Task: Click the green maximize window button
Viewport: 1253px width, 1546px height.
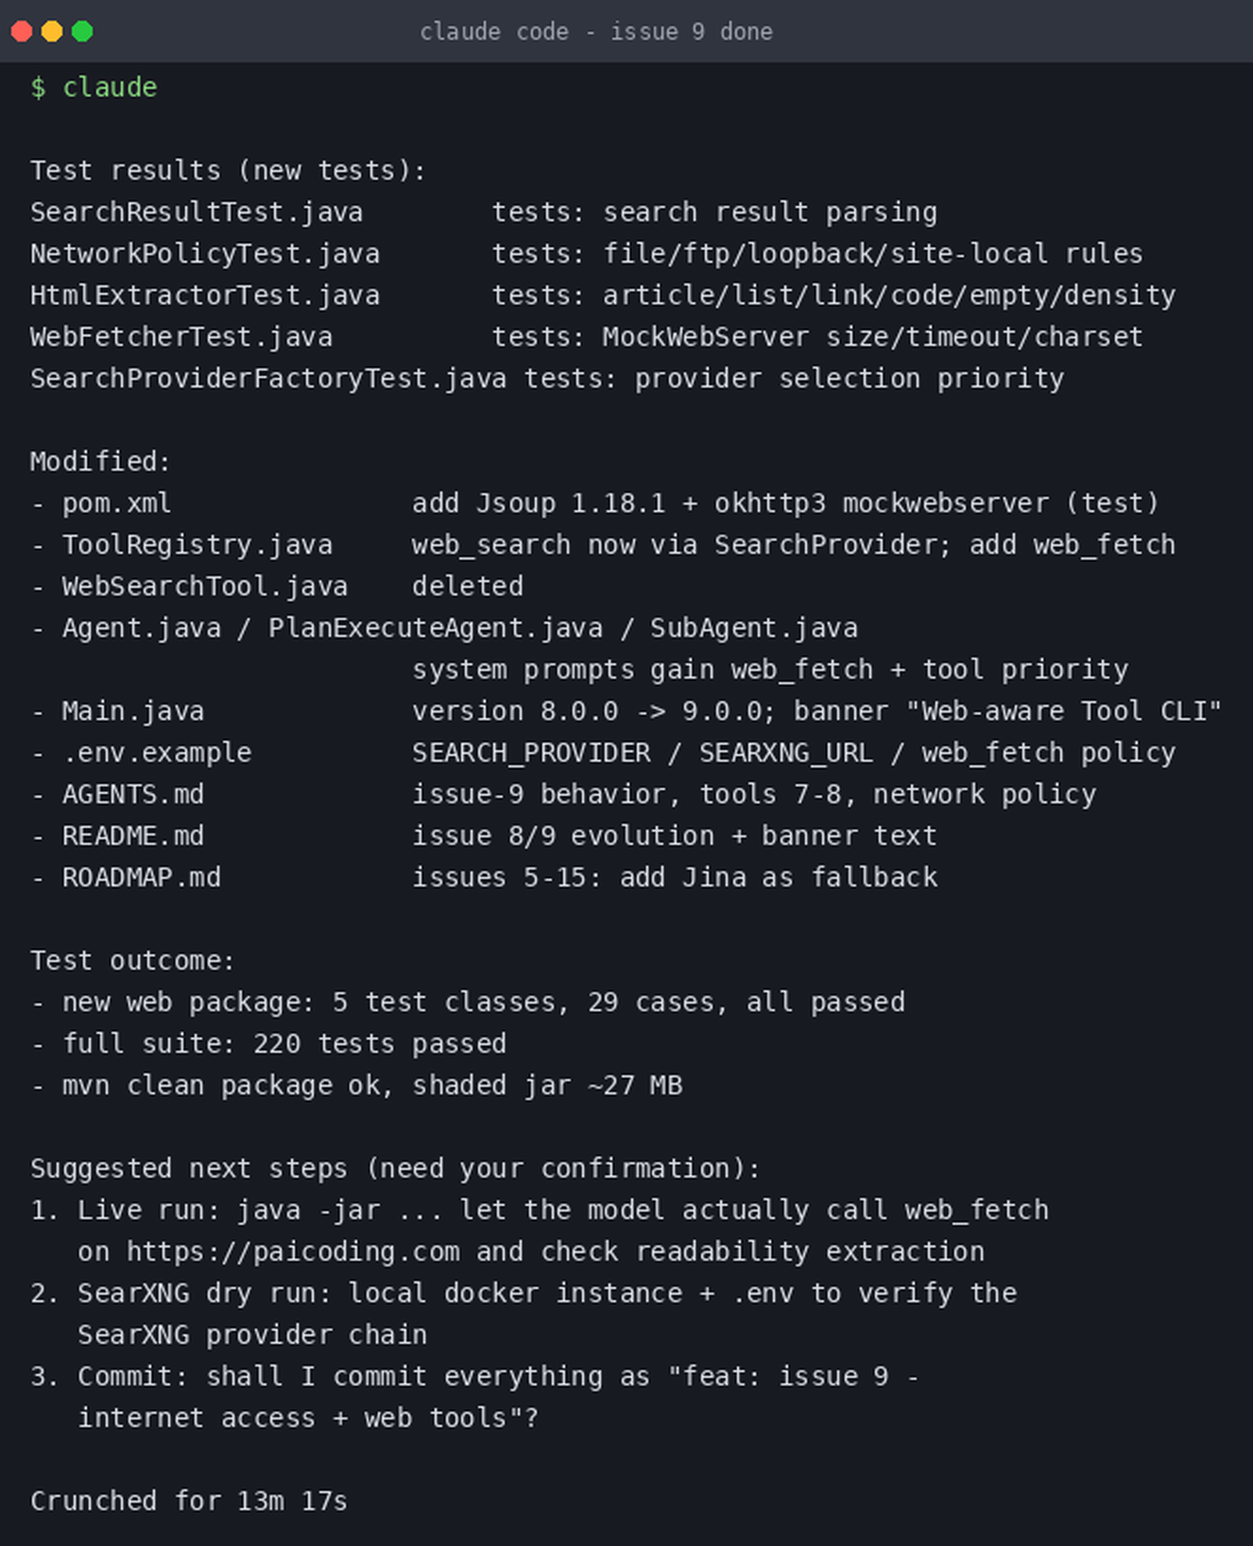Action: 82,31
